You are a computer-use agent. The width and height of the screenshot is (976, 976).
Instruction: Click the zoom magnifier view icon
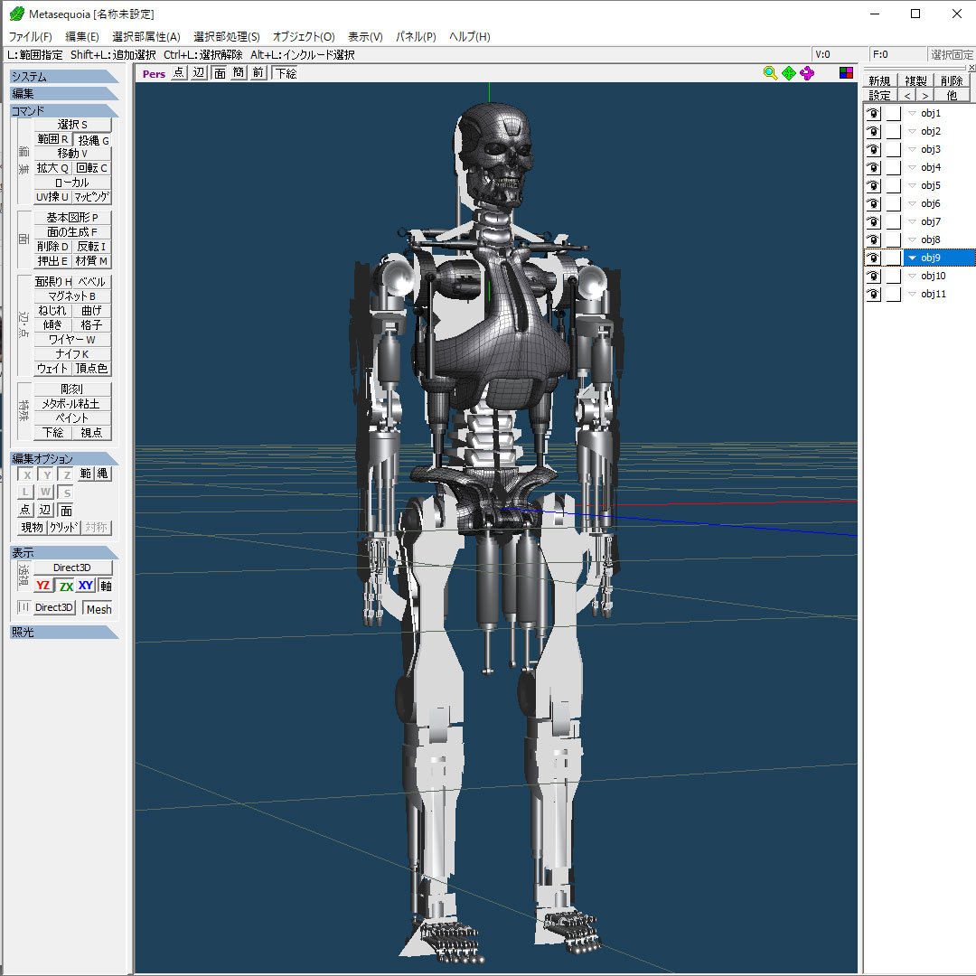(x=770, y=73)
